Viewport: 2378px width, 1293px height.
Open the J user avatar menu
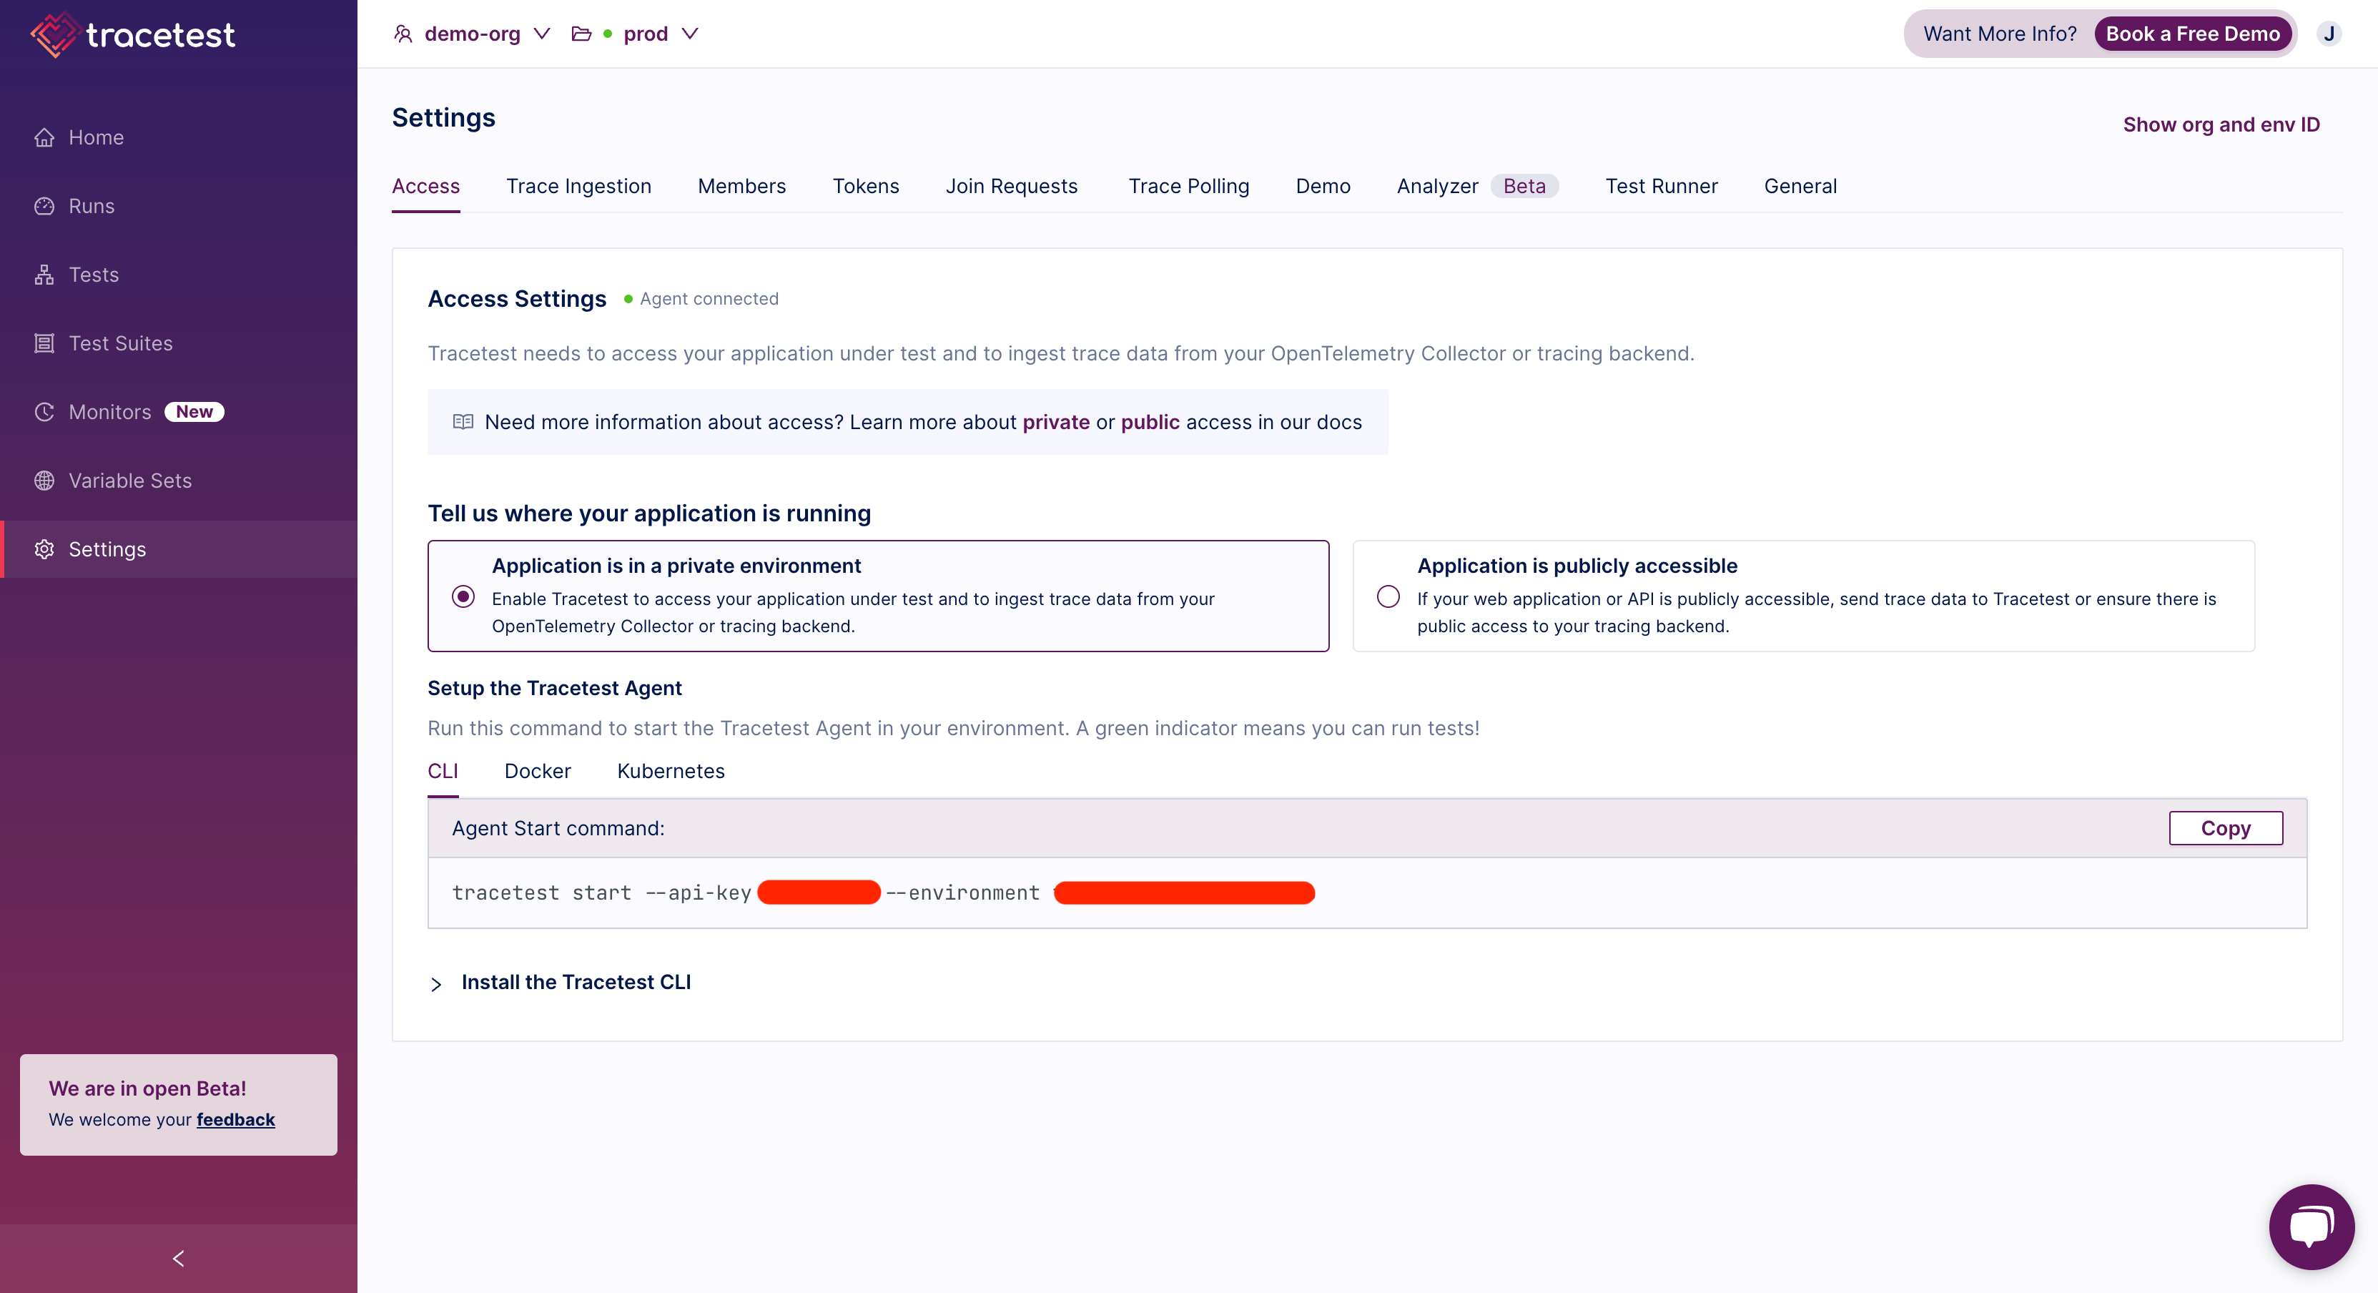pyautogui.click(x=2329, y=34)
